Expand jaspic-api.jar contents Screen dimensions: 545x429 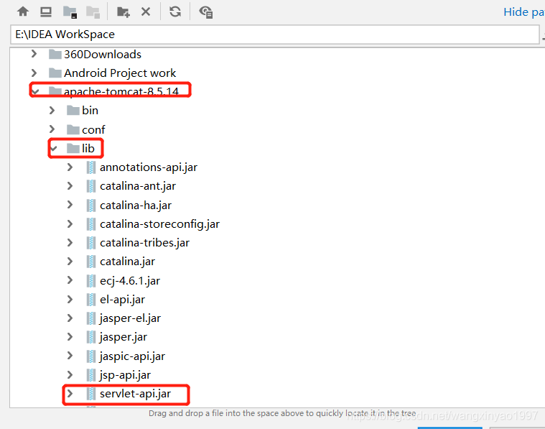pos(70,356)
